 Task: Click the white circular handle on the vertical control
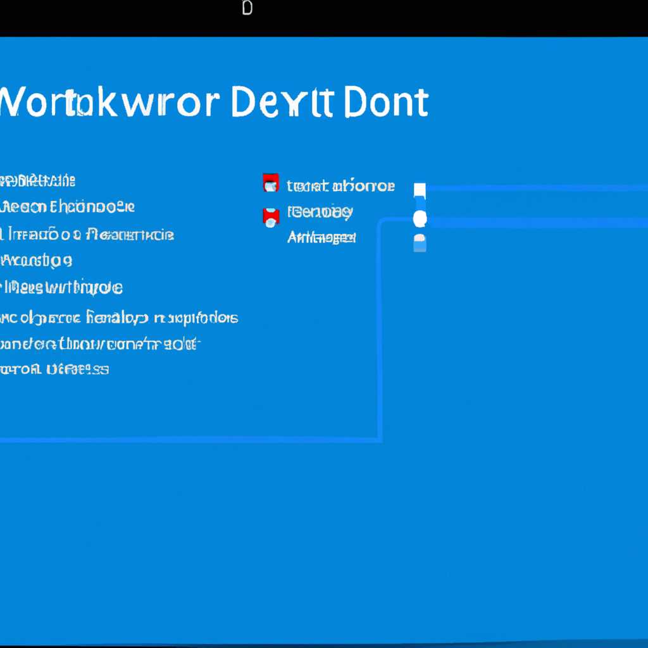tap(420, 218)
